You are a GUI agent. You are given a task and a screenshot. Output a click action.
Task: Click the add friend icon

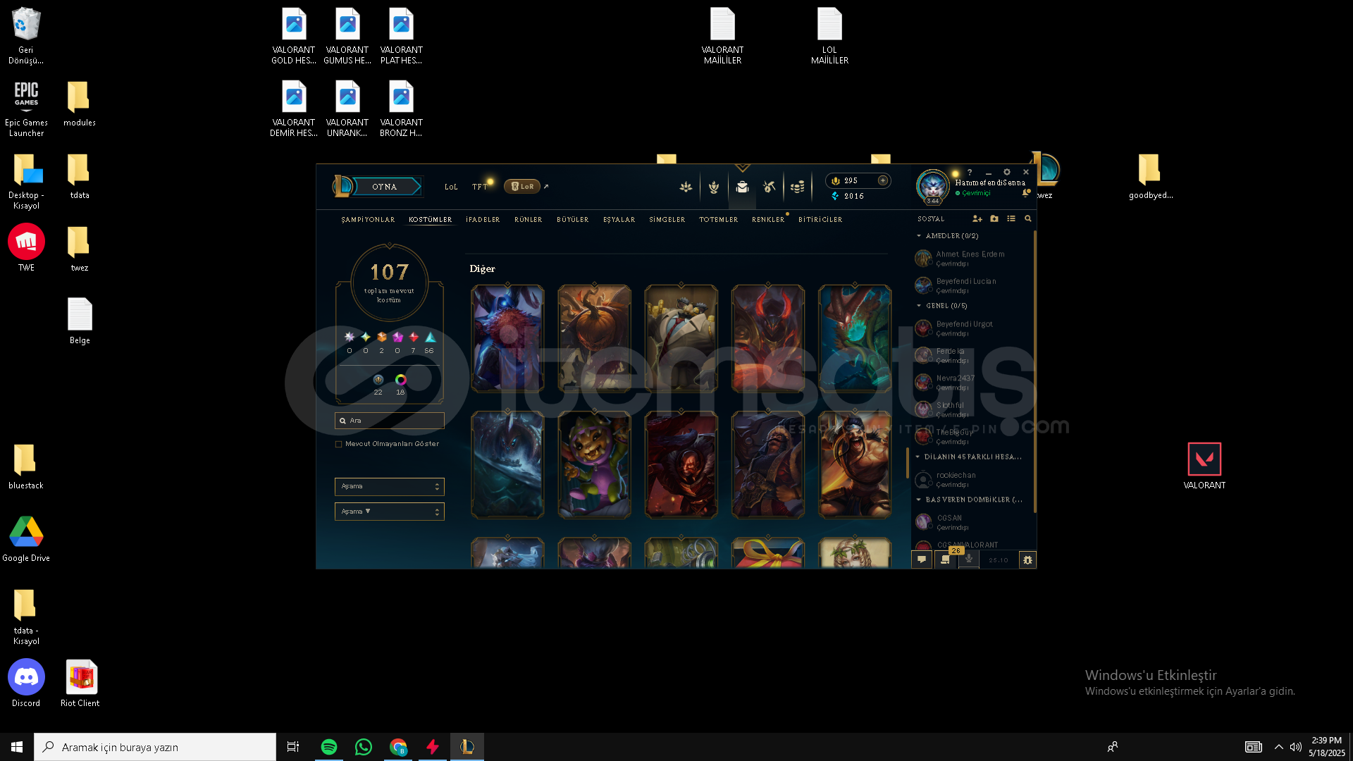click(x=977, y=219)
